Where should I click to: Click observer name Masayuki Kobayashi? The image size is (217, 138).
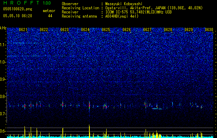(124, 4)
